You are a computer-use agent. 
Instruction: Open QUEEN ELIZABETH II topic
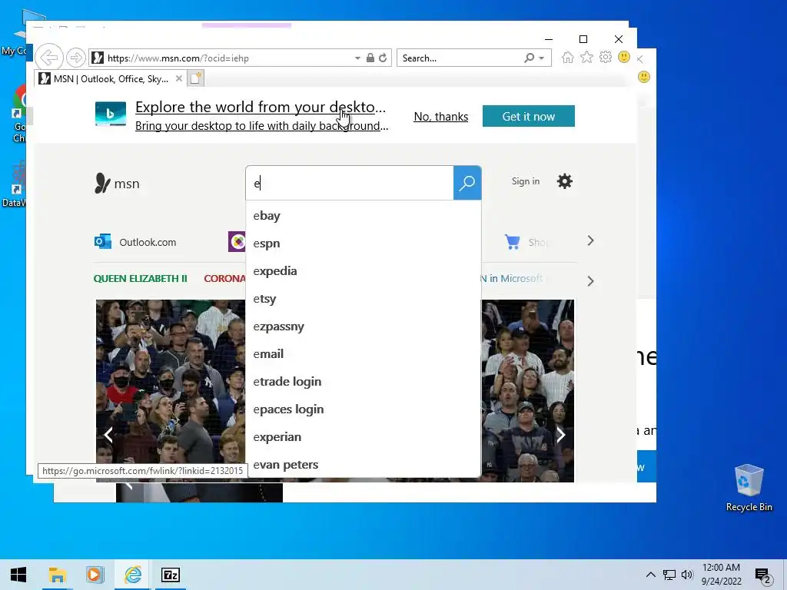click(140, 278)
